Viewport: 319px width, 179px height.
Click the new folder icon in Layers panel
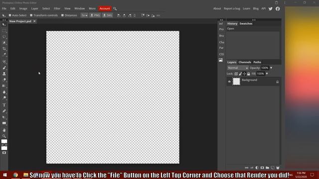(267, 168)
